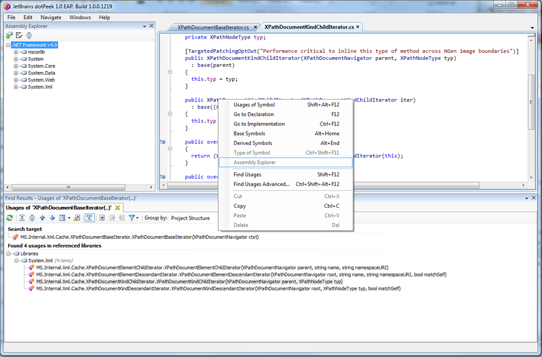Click the code editor vertical scrollbar
The height and width of the screenshot is (357, 542).
tap(531, 100)
